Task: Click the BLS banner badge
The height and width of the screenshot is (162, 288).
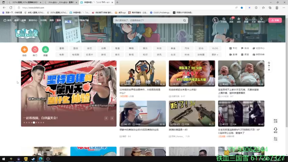Action: pos(68,22)
